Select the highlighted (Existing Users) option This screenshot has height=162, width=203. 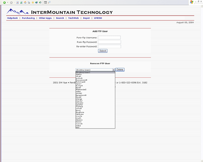pyautogui.click(x=95, y=73)
